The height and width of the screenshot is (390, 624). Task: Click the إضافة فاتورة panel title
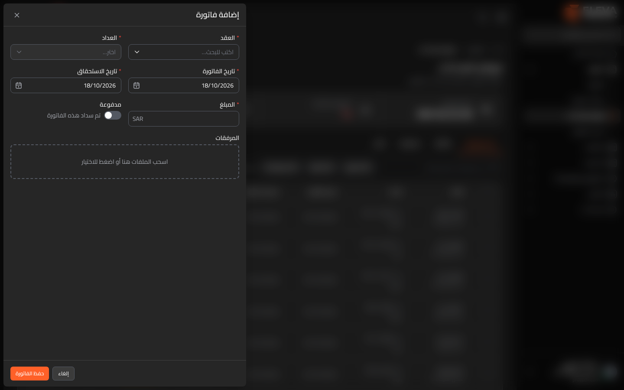218,15
